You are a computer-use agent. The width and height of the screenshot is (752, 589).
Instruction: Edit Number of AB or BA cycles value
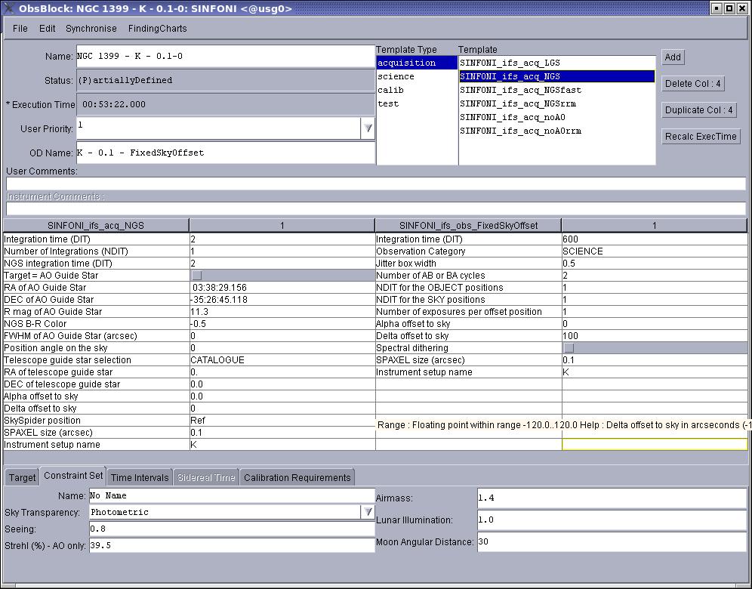pos(655,276)
